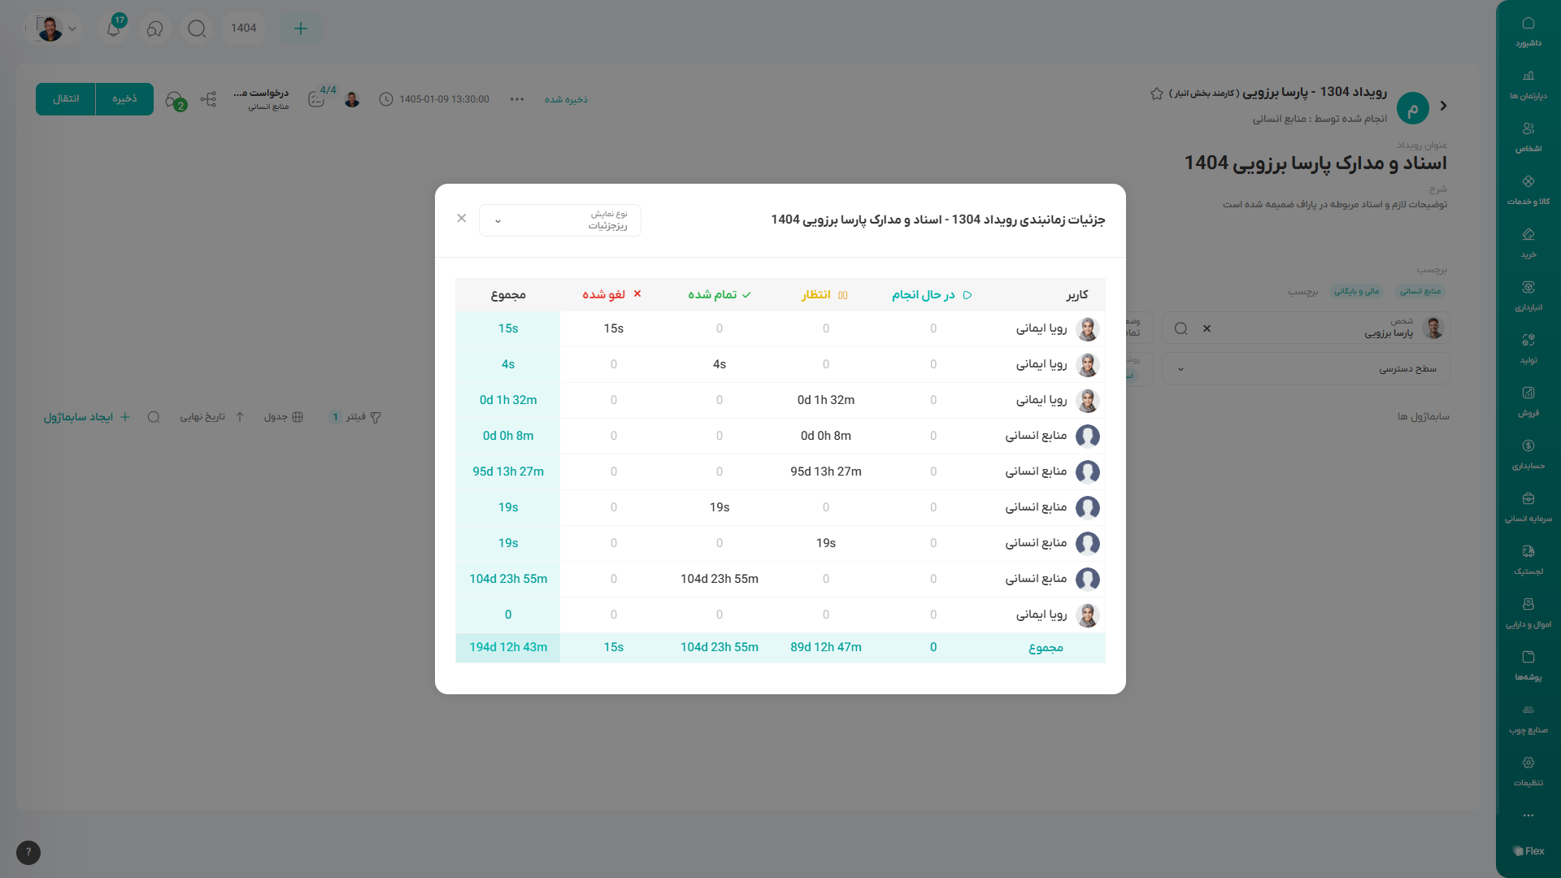Expand the display type dropdown in dialog
The width and height of the screenshot is (1561, 878).
pos(559,220)
